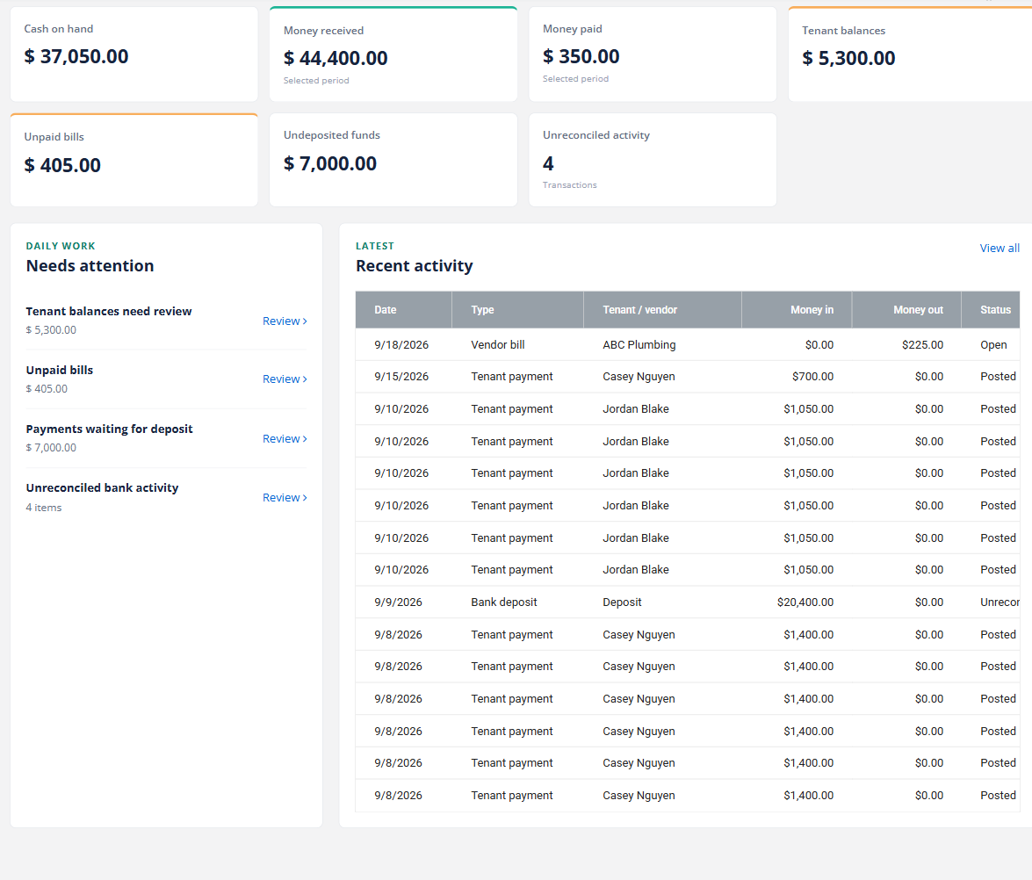Open the Tenant balances summary card
This screenshot has width=1032, height=880.
point(910,54)
